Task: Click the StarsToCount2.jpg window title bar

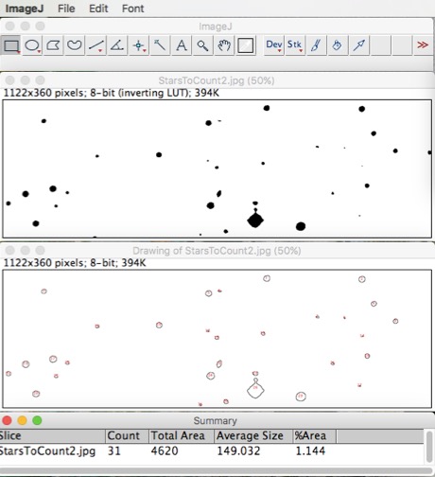Action: tap(217, 80)
